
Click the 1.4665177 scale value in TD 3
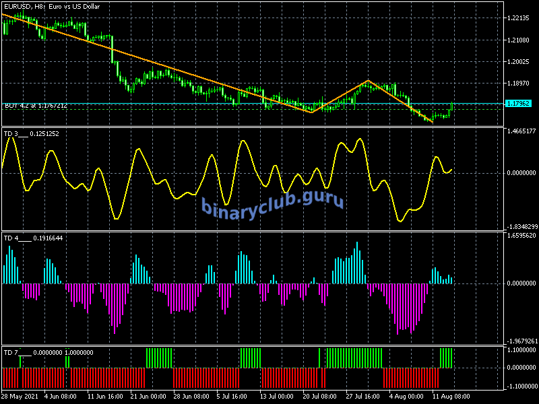click(521, 131)
